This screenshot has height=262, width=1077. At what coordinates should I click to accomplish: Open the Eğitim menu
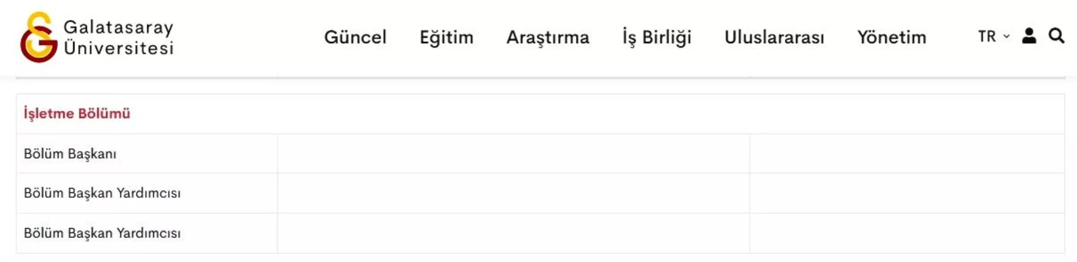[446, 37]
